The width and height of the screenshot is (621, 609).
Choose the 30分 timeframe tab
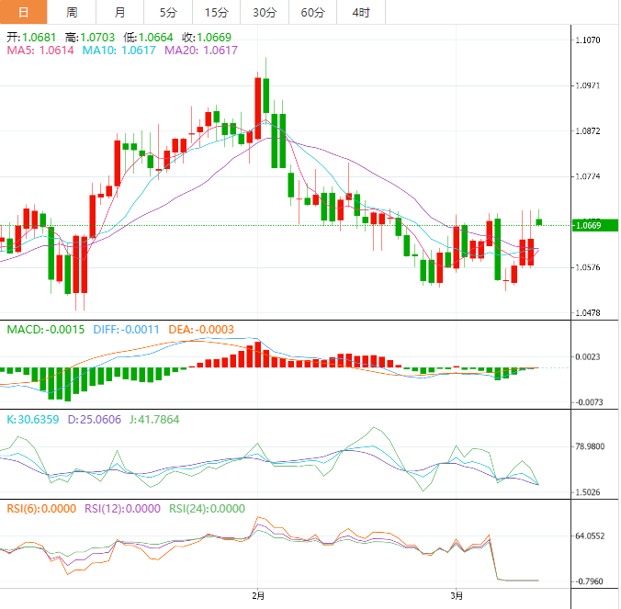(265, 12)
